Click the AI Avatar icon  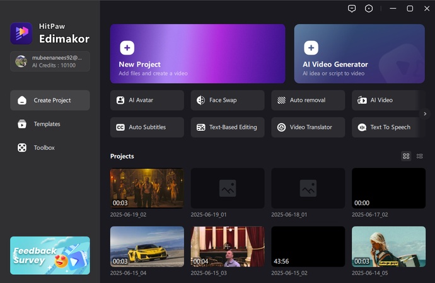[120, 100]
